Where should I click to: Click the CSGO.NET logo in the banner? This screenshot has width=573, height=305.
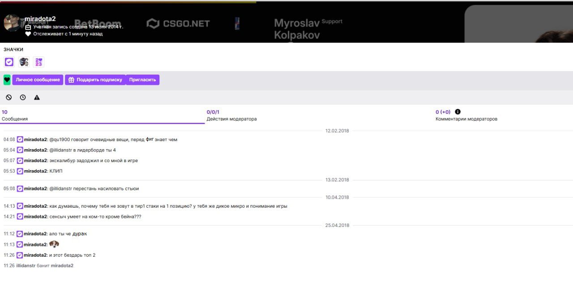[178, 24]
